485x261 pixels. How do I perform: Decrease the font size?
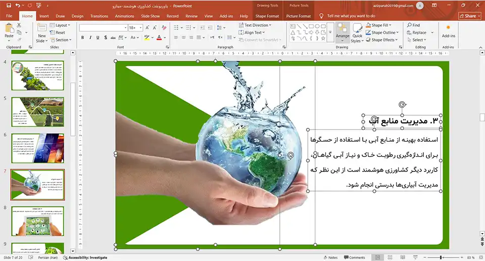pos(155,28)
